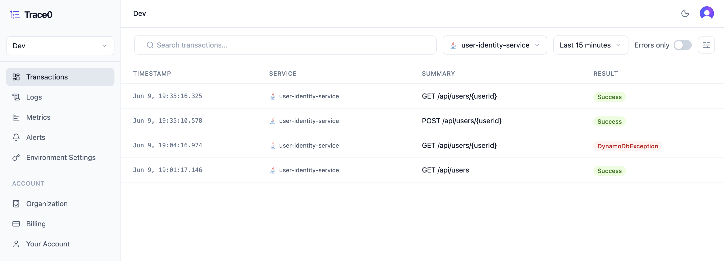Go to the Transactions page
724x261 pixels.
tap(60, 77)
